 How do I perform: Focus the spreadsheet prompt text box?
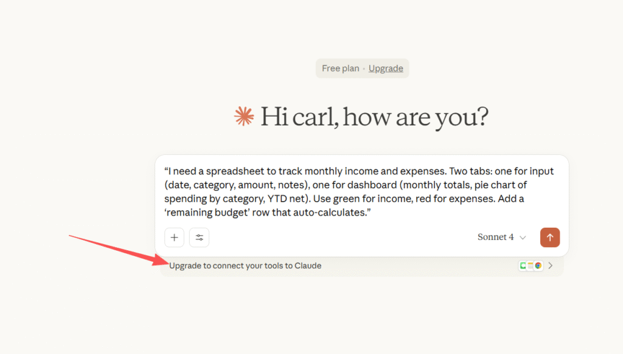tap(361, 192)
